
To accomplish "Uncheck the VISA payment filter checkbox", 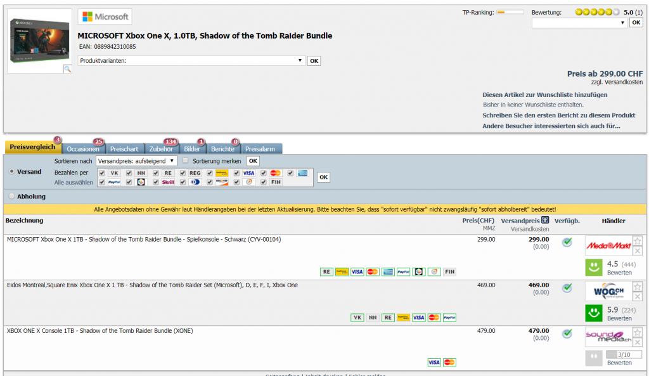I will 236,172.
